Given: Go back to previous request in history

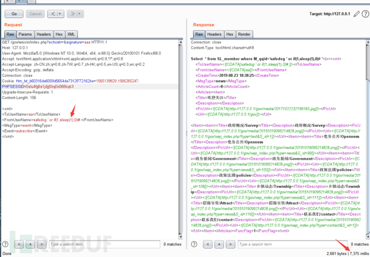Looking at the screenshot, I should tap(53, 14).
